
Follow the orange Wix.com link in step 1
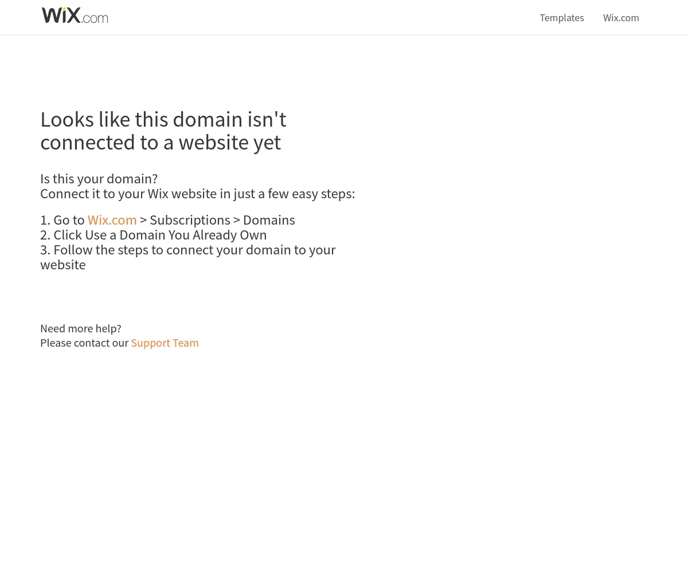pos(112,220)
